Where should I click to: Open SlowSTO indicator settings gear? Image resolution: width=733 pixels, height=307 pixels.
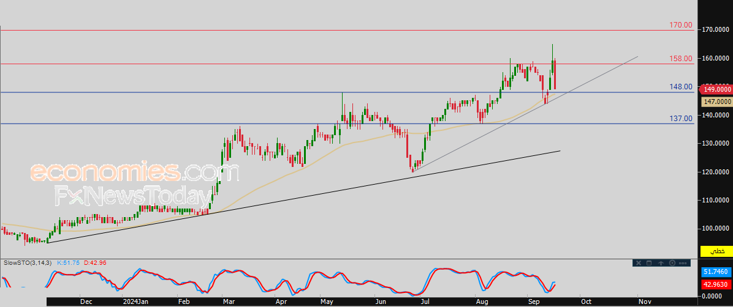(672, 263)
